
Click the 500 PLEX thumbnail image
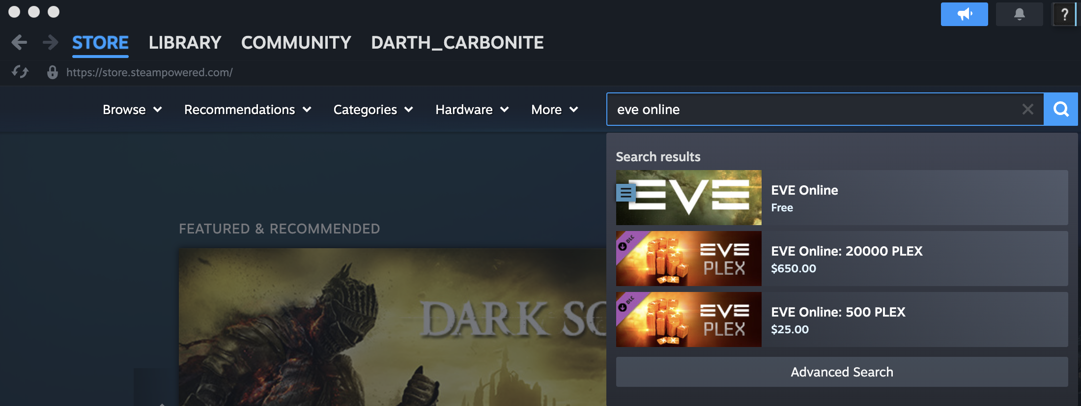tap(689, 319)
